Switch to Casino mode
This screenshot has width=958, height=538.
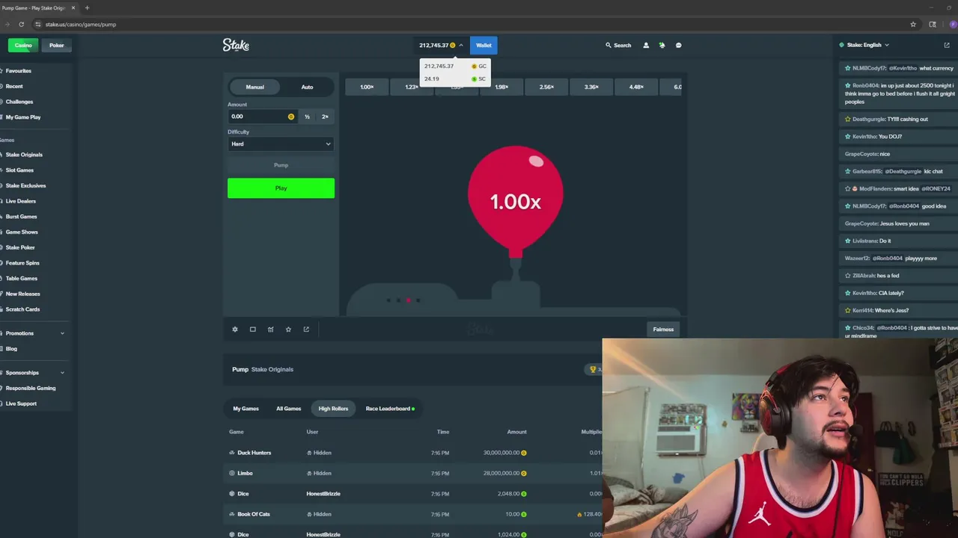click(x=23, y=46)
